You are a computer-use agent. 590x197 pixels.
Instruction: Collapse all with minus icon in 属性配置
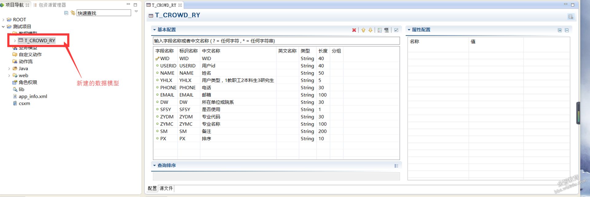click(567, 30)
